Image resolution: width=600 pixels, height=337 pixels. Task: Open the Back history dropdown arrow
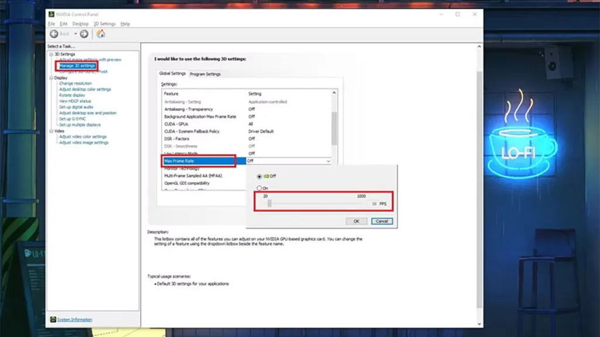click(x=76, y=34)
